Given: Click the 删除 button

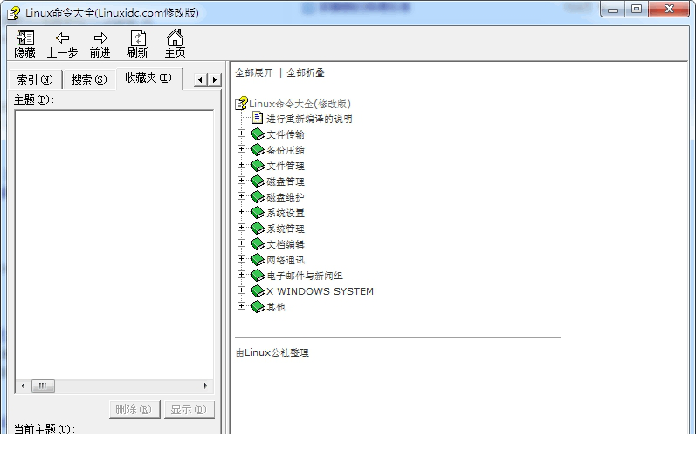Looking at the screenshot, I should coord(134,409).
